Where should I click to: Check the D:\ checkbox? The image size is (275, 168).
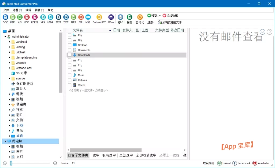click(x=70, y=40)
